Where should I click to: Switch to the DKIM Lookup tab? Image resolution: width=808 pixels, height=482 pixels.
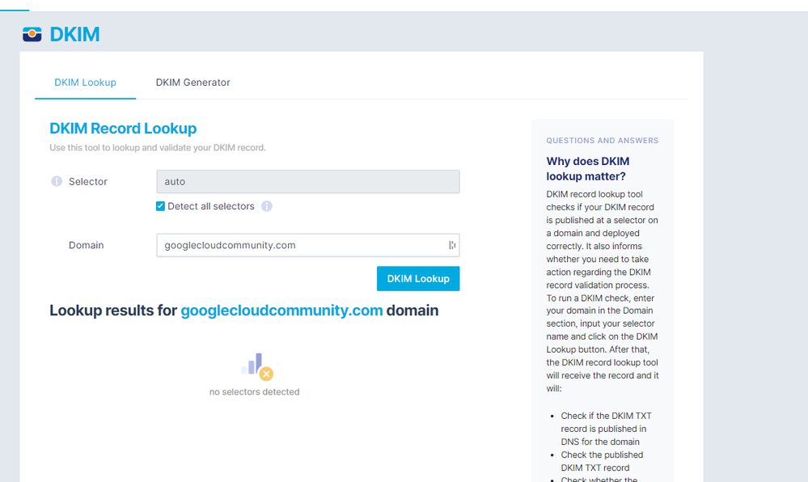pyautogui.click(x=86, y=82)
